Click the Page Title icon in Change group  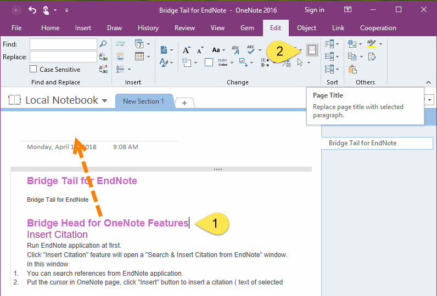pyautogui.click(x=312, y=50)
